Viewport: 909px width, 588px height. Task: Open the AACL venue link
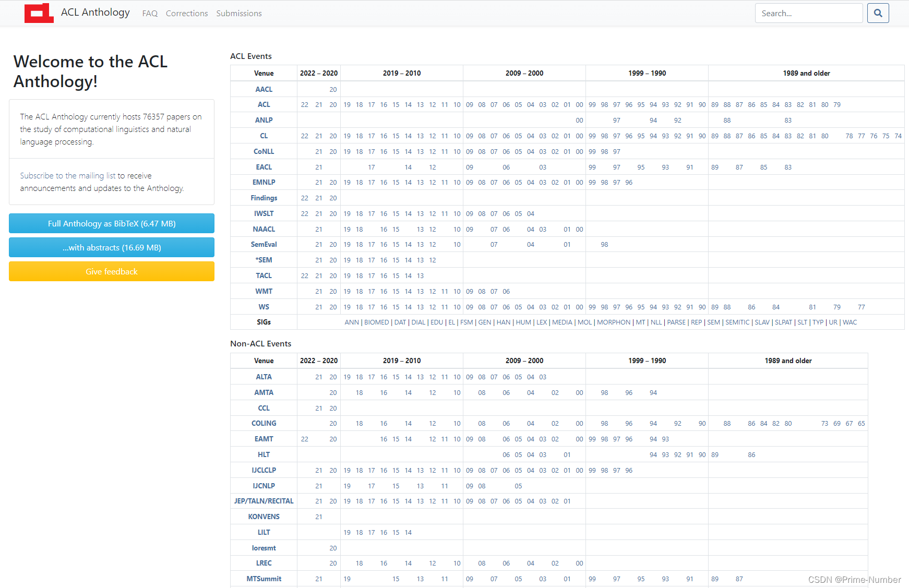coord(264,89)
